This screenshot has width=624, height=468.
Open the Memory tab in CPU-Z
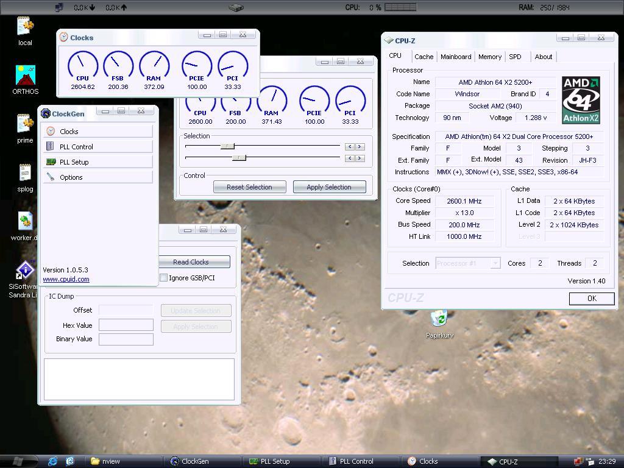tap(489, 57)
